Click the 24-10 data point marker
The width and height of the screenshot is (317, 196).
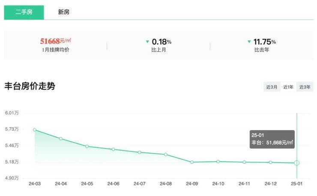218,161
